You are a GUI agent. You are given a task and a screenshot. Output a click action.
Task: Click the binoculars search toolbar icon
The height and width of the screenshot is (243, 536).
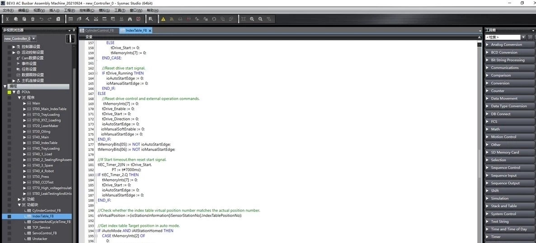pos(130,19)
